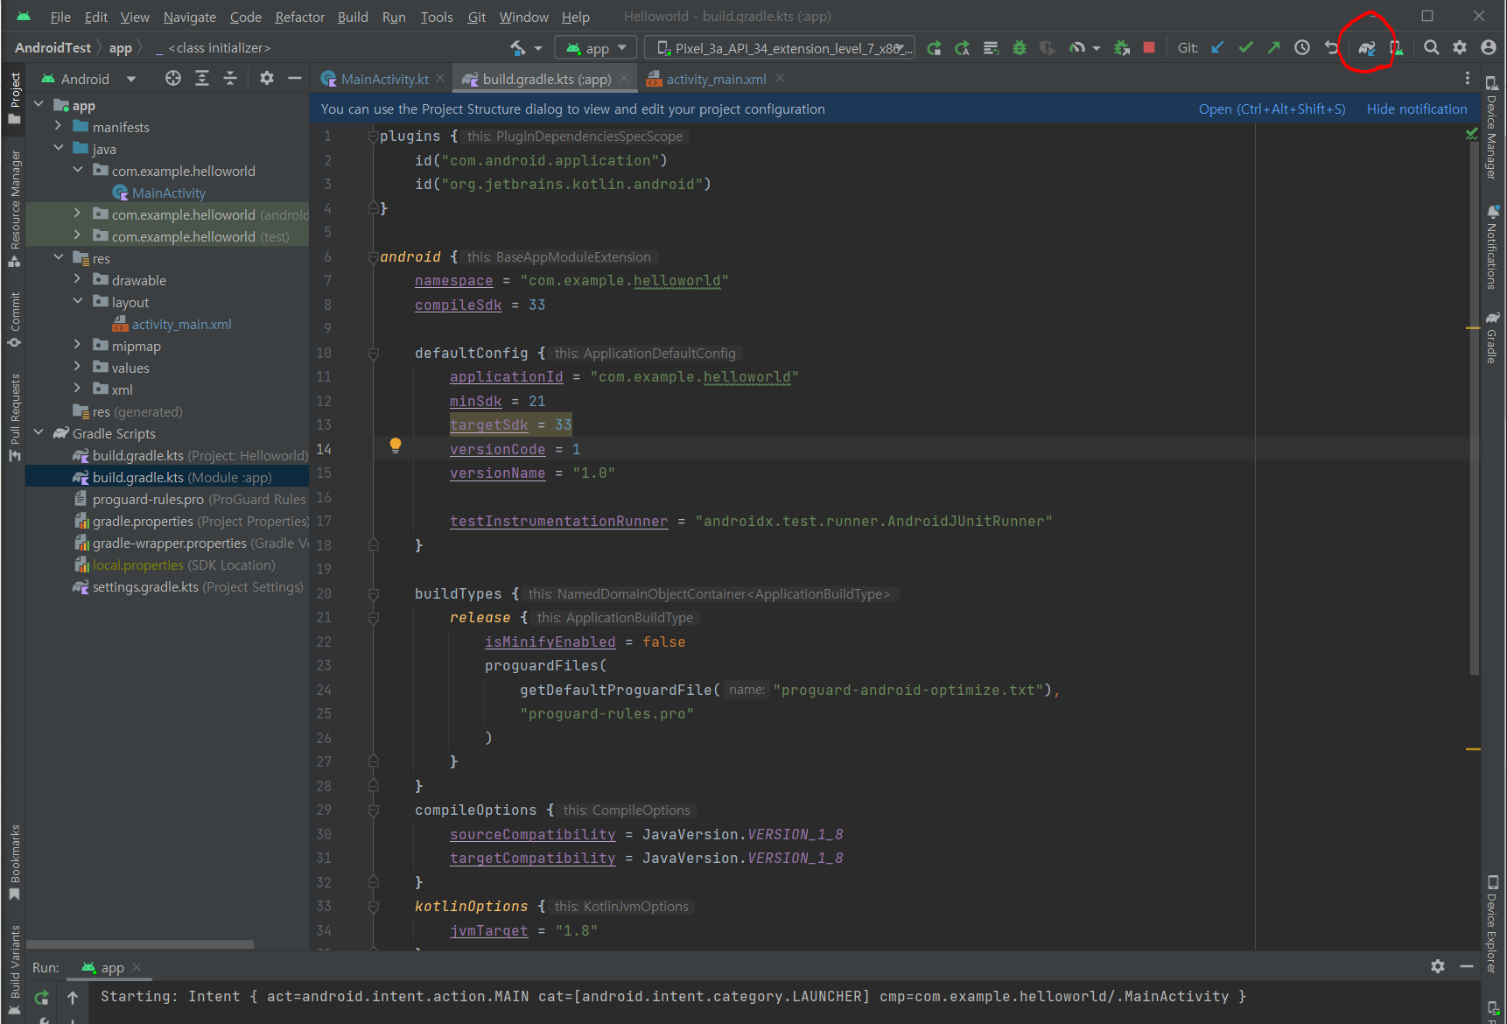Screen dimensions: 1507x1024
Task: Open the Refactor menu
Action: point(299,17)
